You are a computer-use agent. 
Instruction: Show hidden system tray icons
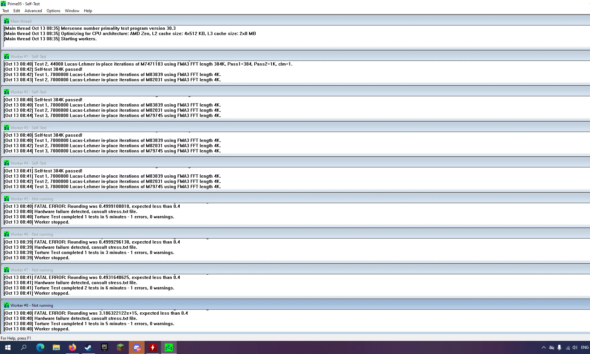544,347
